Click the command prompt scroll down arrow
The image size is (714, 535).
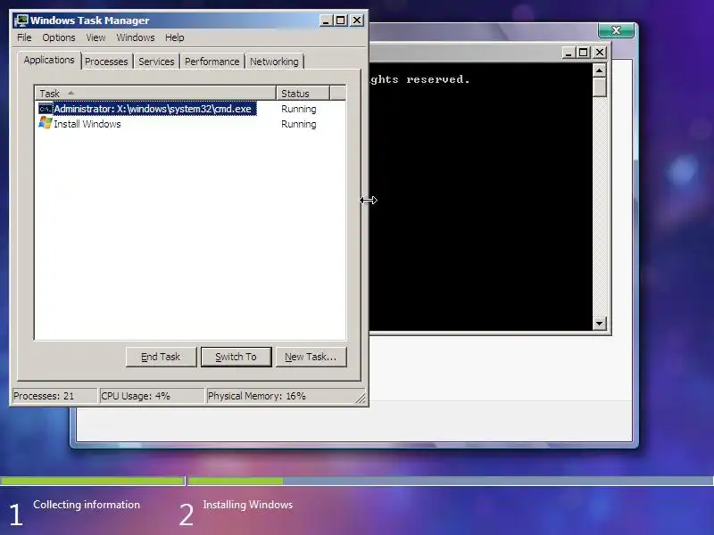[599, 324]
